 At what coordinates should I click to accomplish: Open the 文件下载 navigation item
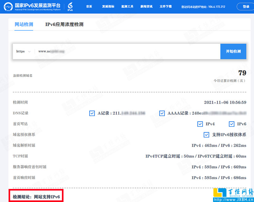click(165, 6)
